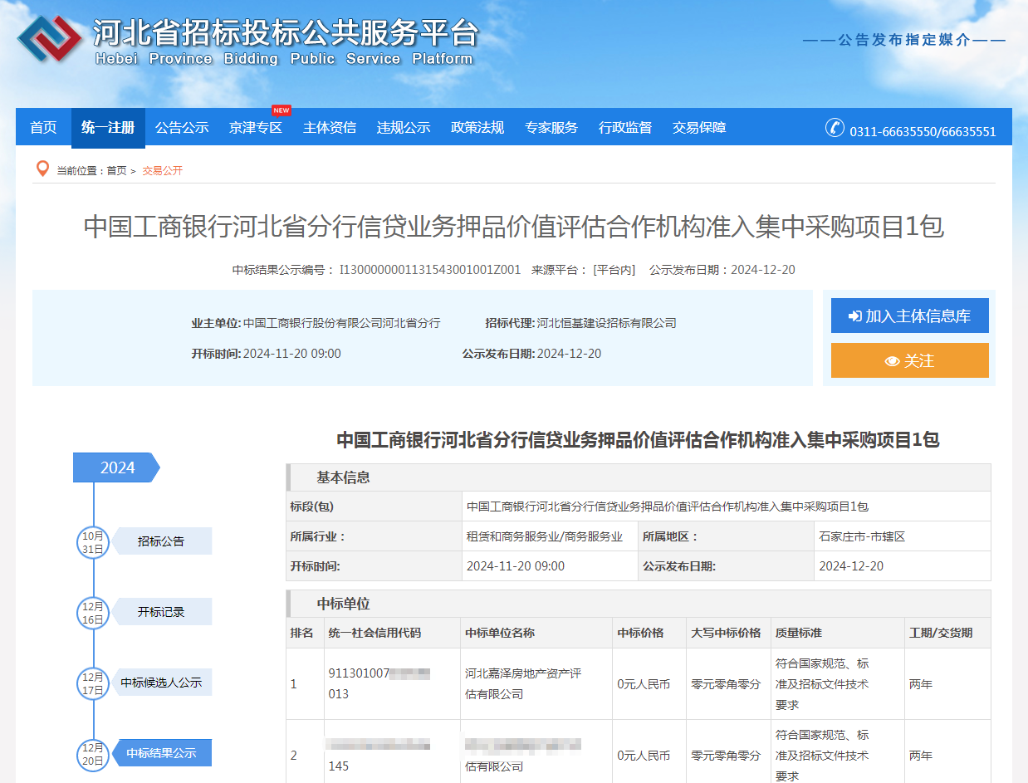
Task: Open the 统一注册 menu item
Action: (x=108, y=127)
